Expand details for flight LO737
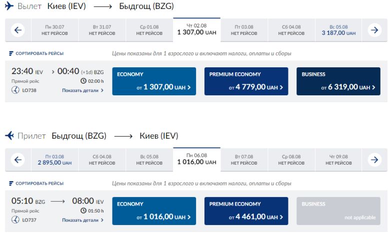 tap(83, 220)
